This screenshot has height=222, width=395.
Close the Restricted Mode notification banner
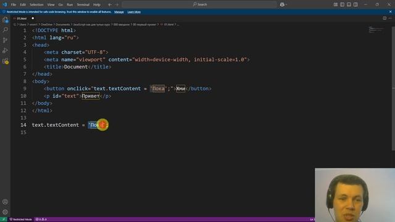tap(390, 12)
